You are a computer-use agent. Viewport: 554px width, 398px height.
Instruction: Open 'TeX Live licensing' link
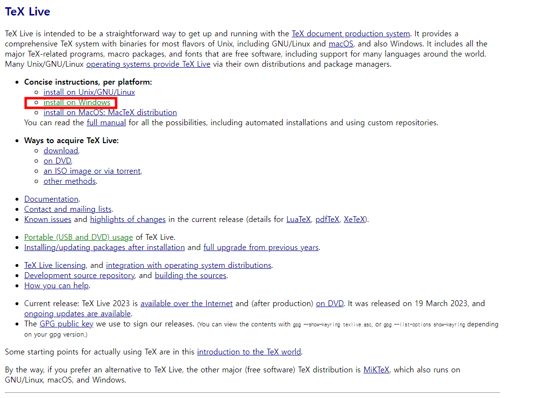coord(55,265)
